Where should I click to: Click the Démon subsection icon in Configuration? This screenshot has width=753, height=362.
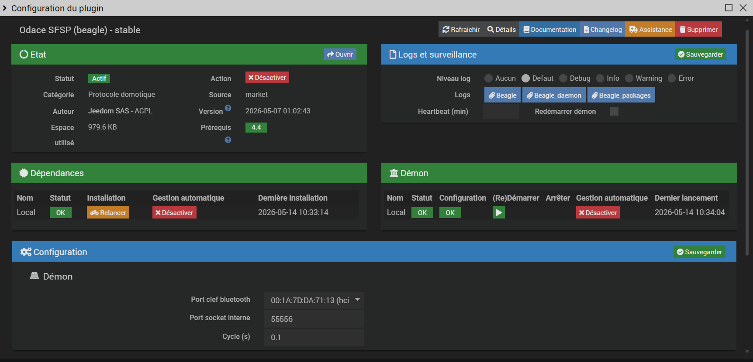[x=35, y=276]
